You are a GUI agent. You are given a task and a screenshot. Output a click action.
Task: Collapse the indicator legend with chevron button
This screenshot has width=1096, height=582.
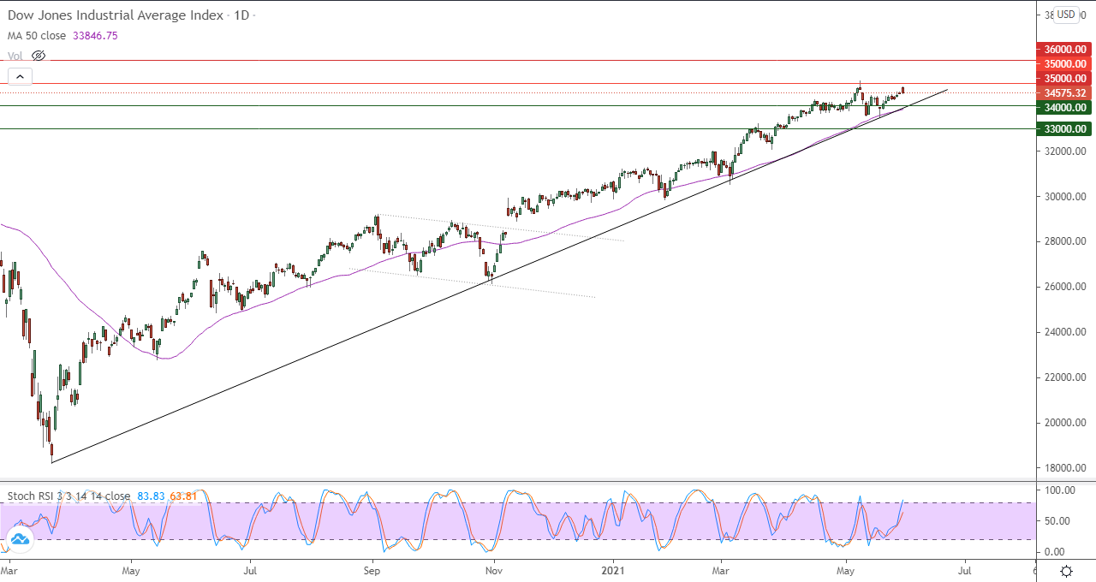click(21, 77)
